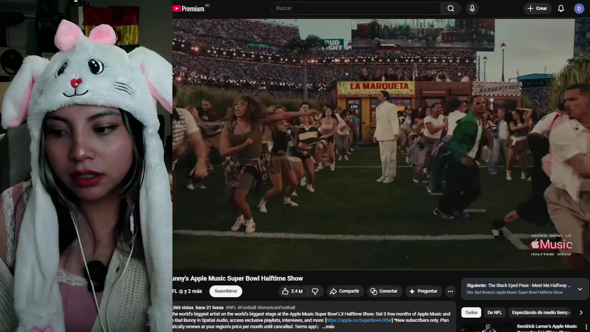
Task: Open the account avatar menu
Action: pyautogui.click(x=579, y=8)
